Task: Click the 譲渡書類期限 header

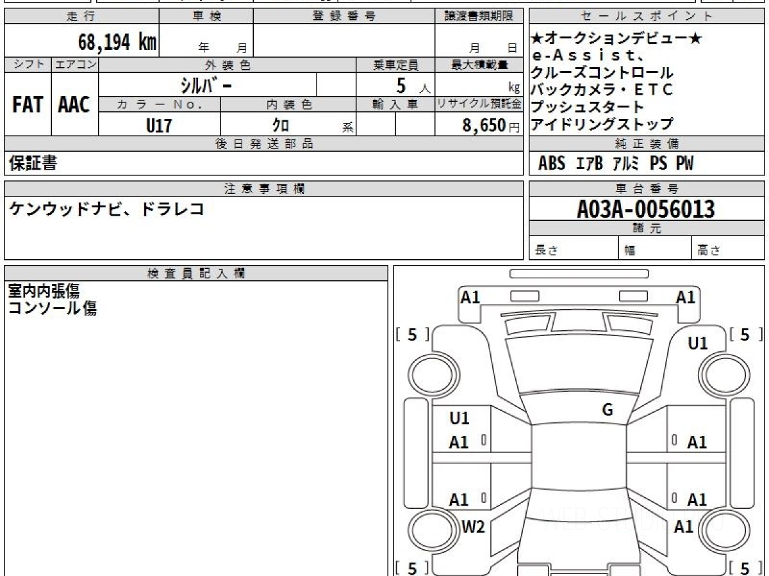Action: click(479, 16)
